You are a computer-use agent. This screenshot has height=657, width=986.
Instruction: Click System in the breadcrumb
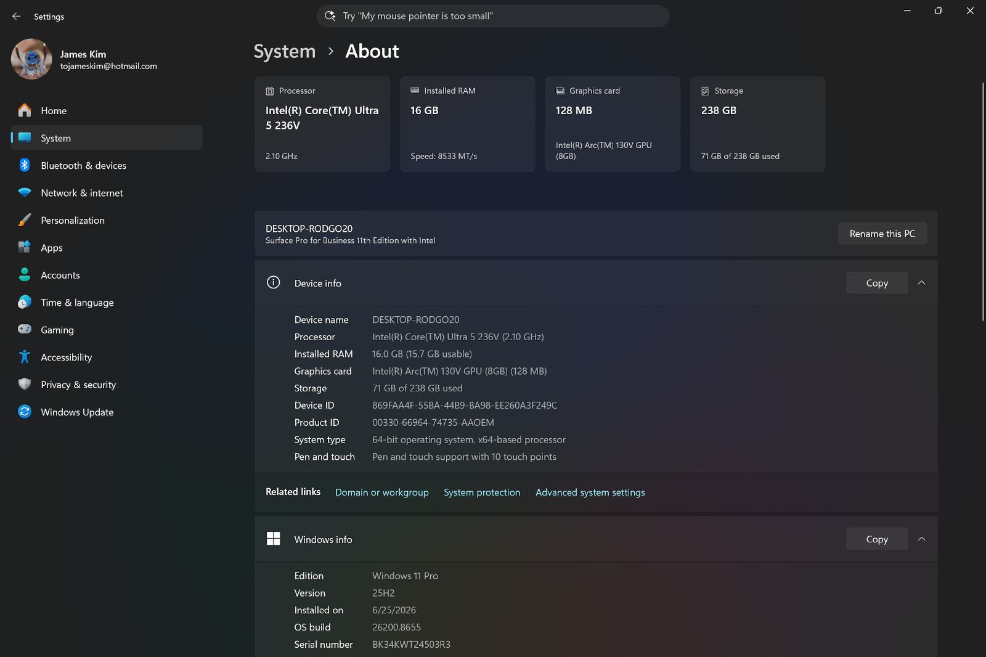point(285,51)
